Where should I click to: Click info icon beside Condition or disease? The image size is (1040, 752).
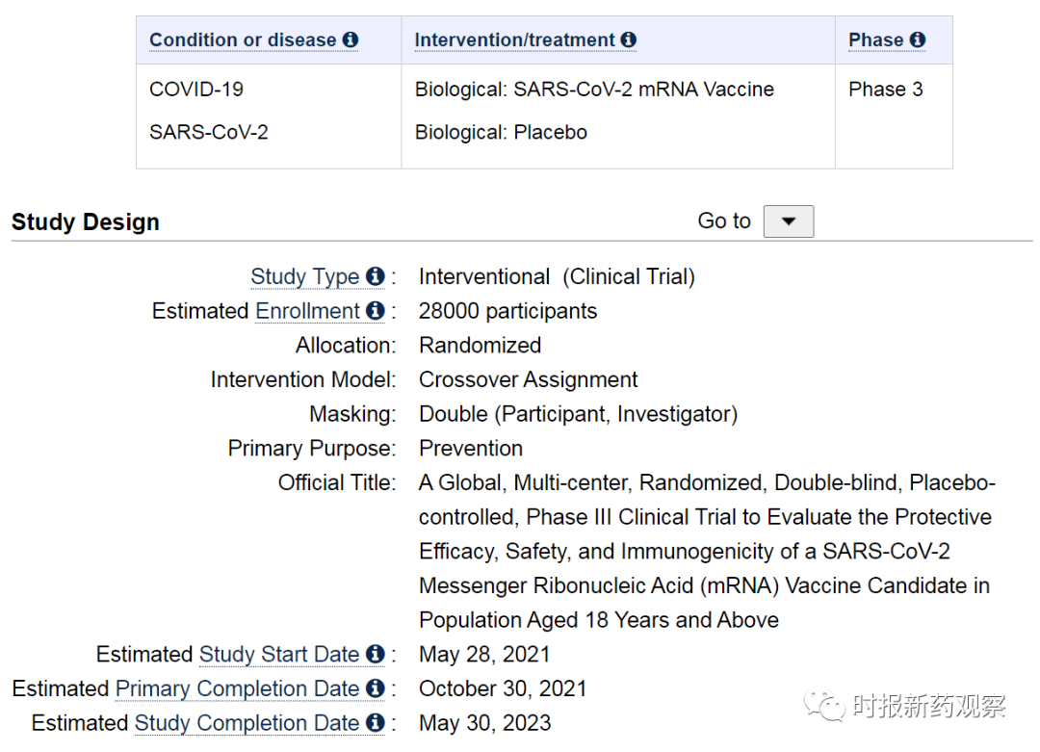pos(351,39)
